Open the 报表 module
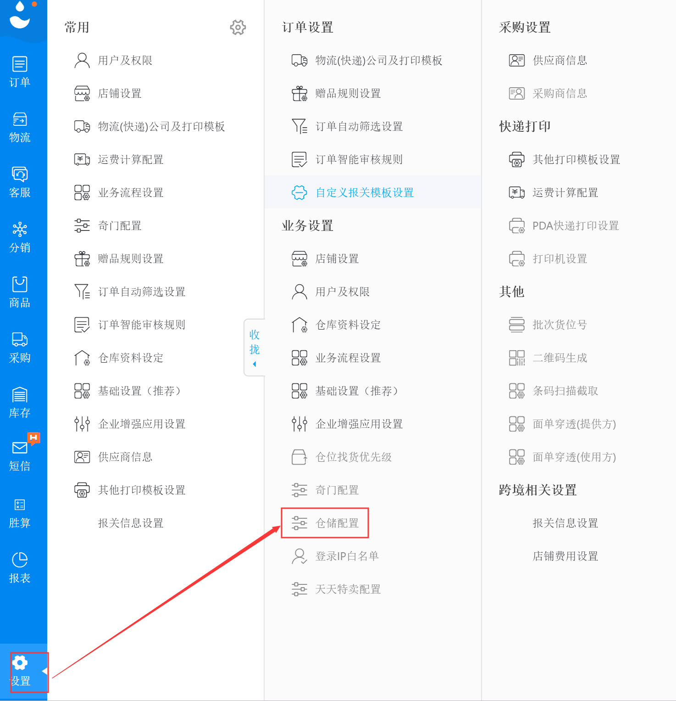 19,568
